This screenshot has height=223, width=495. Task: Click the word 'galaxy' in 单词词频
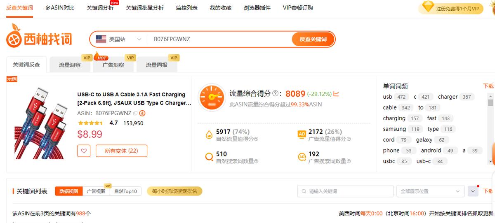(424, 140)
